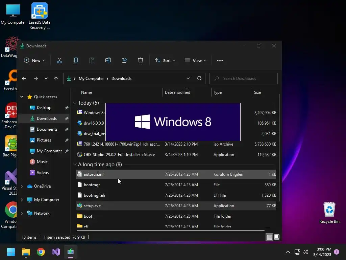Show hidden tray icons chevron
This screenshot has height=260, width=346.
tap(288, 252)
